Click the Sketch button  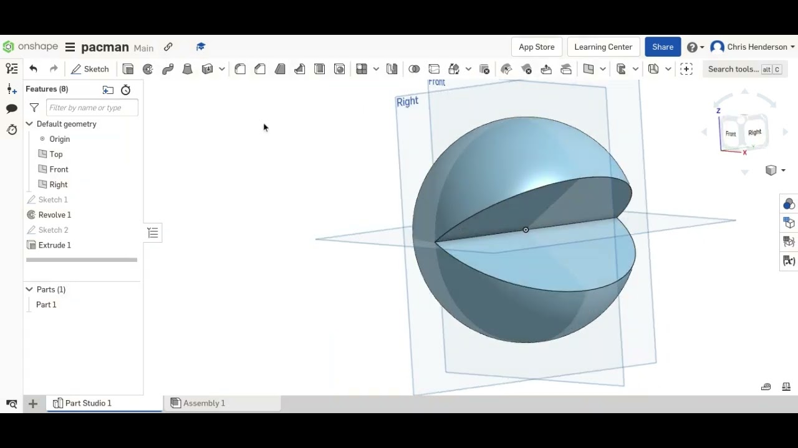pyautogui.click(x=90, y=69)
